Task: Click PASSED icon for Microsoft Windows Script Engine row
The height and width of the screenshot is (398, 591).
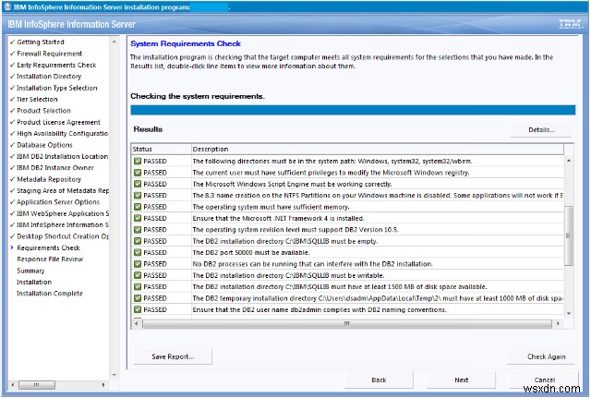Action: click(x=137, y=184)
